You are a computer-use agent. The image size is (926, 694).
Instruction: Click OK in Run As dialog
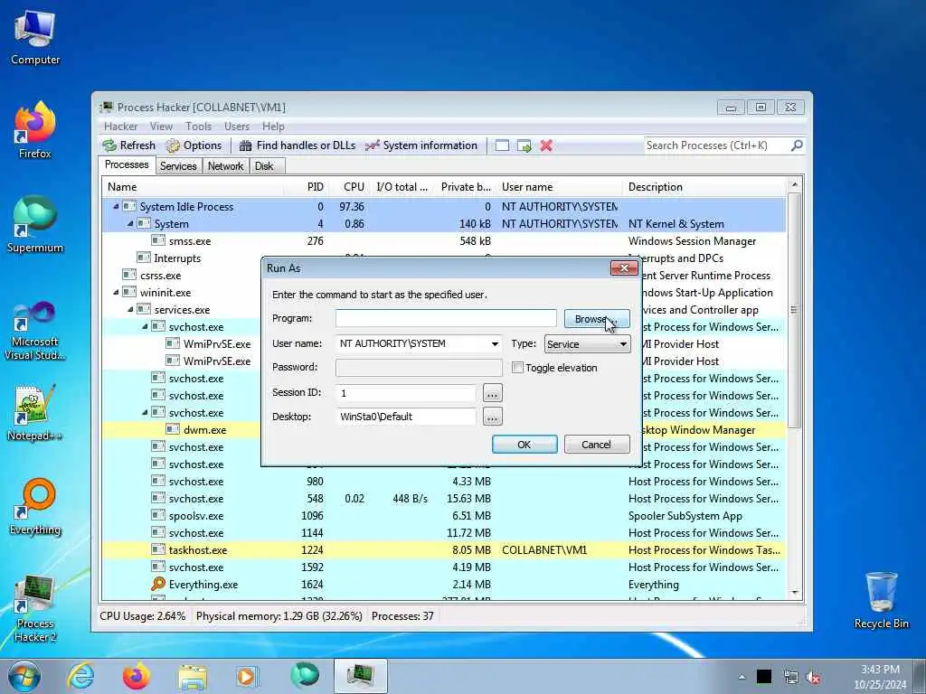click(524, 445)
